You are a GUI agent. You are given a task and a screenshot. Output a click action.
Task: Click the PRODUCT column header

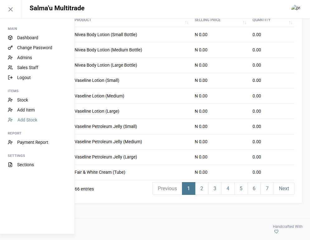pos(83,20)
